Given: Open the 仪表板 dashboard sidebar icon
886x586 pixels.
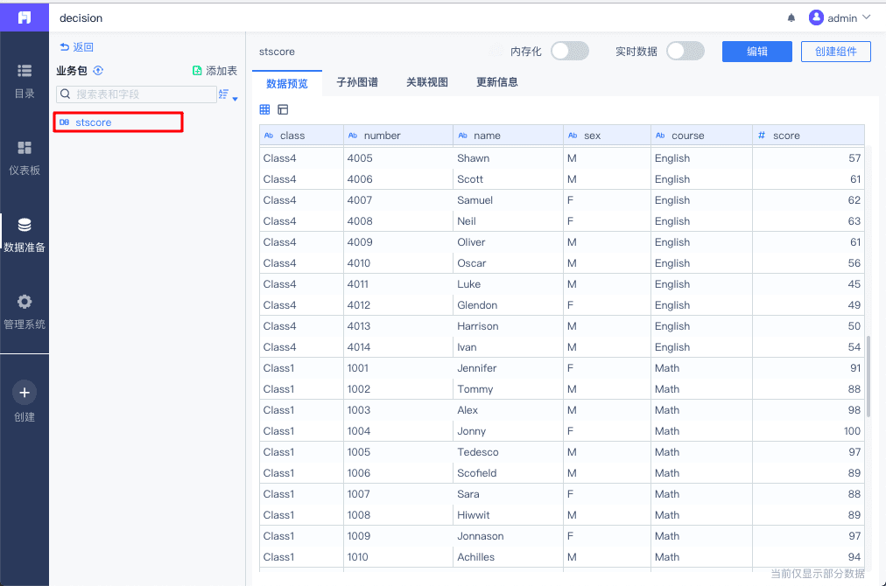Looking at the screenshot, I should point(25,148).
